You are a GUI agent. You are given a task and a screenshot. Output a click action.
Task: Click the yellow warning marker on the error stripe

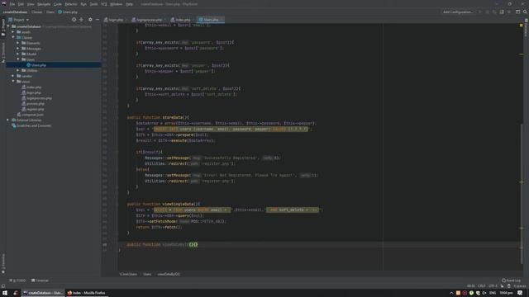(522, 54)
